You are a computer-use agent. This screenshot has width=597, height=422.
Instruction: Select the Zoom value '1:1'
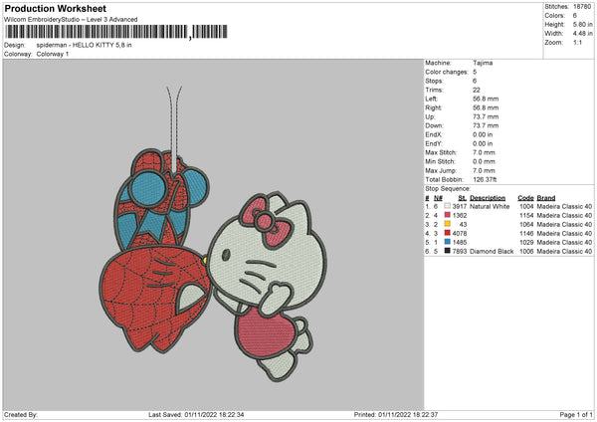[x=577, y=42]
